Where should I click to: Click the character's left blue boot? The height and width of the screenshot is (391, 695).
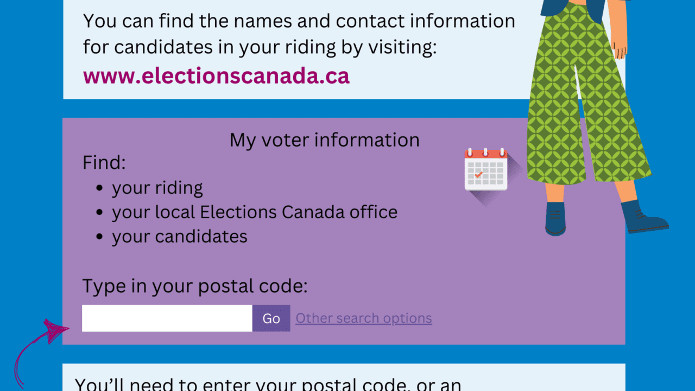coord(555,219)
